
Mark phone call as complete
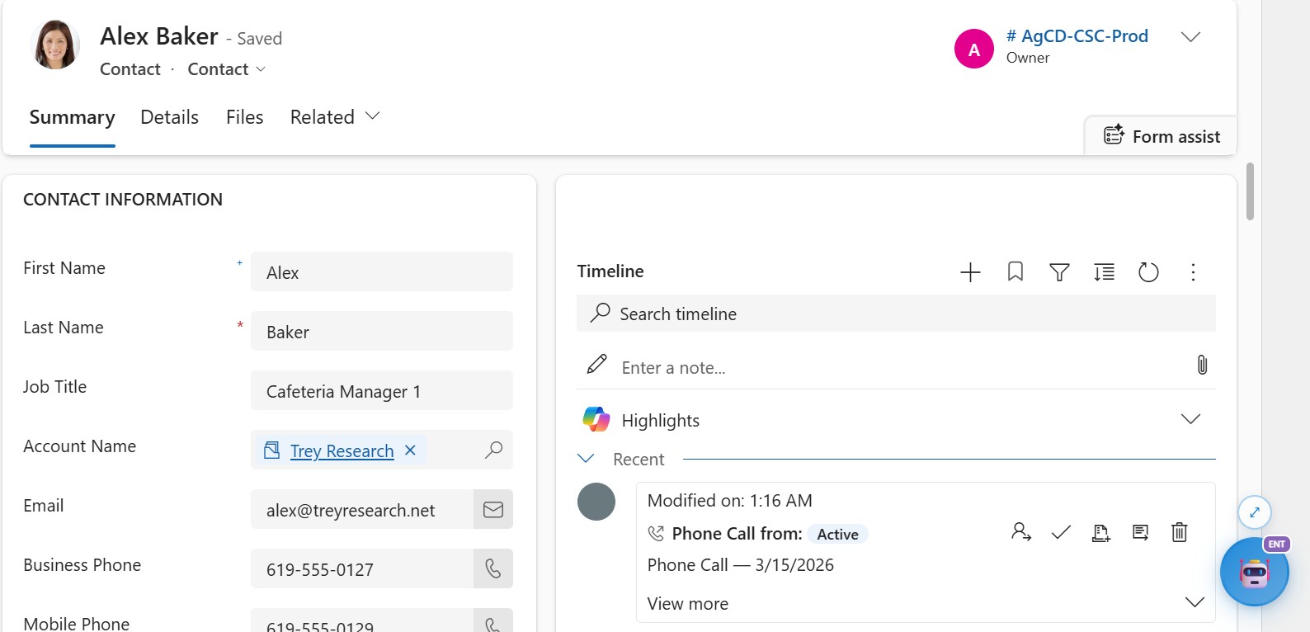tap(1061, 532)
